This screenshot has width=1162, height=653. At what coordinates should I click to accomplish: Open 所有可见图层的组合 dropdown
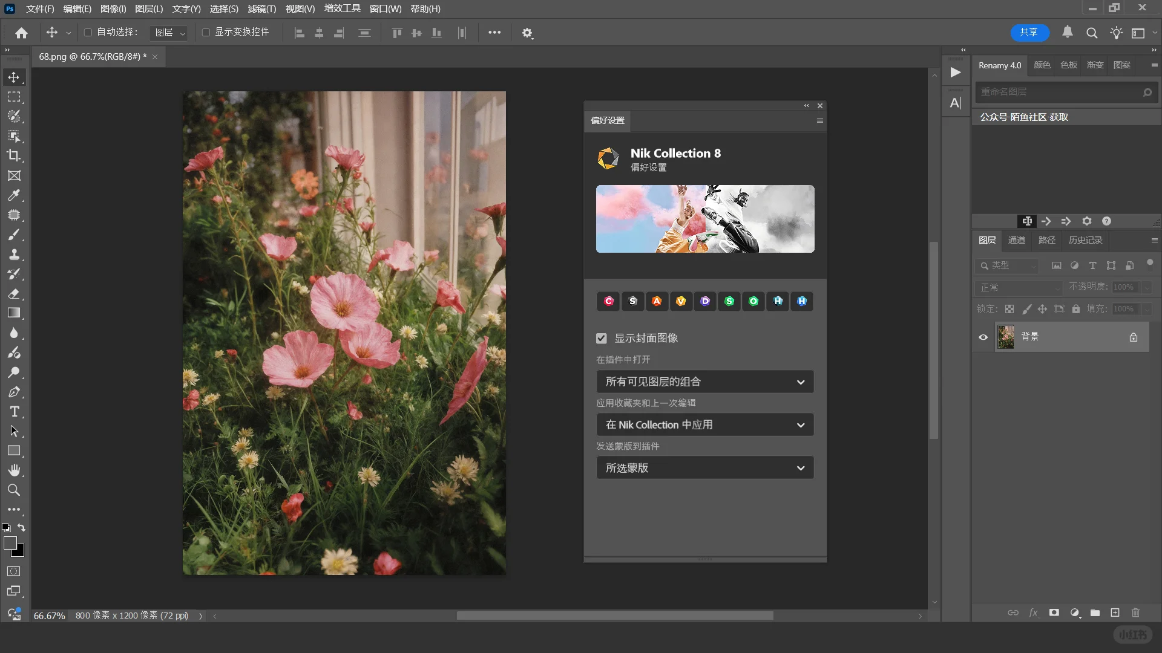pyautogui.click(x=704, y=382)
